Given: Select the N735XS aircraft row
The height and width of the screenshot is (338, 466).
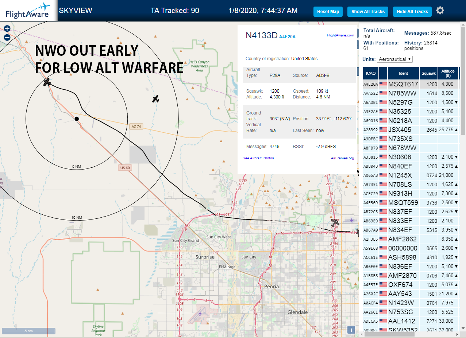Looking at the screenshot, I should 411,139.
